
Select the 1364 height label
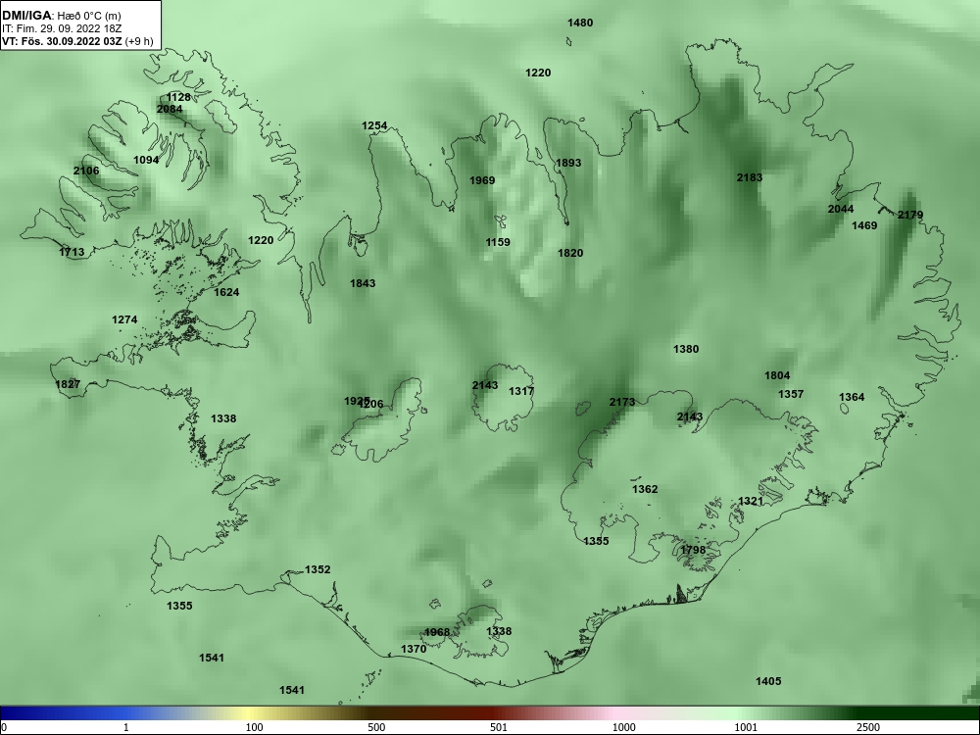[x=852, y=398]
